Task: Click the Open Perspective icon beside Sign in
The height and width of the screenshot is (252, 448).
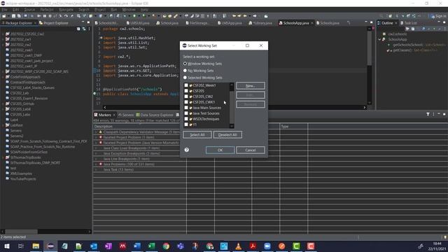Action: click(390, 16)
